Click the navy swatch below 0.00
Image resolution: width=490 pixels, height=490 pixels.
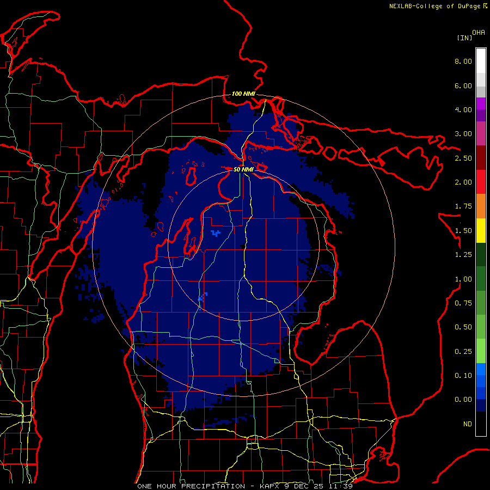click(481, 405)
